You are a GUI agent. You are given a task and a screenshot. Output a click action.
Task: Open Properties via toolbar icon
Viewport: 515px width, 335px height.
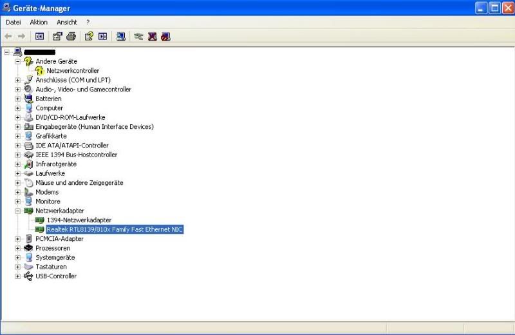click(x=57, y=36)
